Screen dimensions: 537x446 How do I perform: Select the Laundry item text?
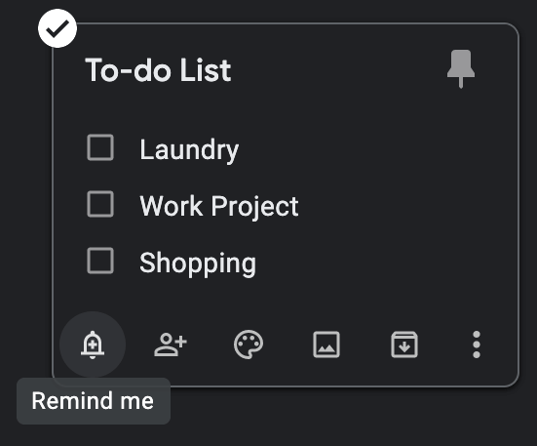(x=189, y=150)
